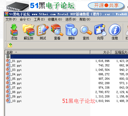Click the size value 1,616,896
Viewport: 128px width, 116px height.
pos(102,61)
